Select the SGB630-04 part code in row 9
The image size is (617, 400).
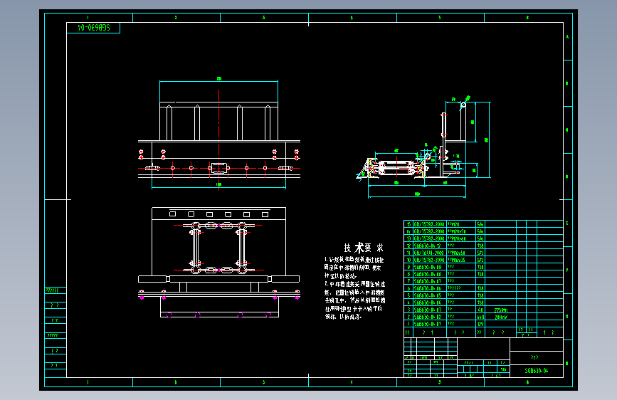(428, 266)
